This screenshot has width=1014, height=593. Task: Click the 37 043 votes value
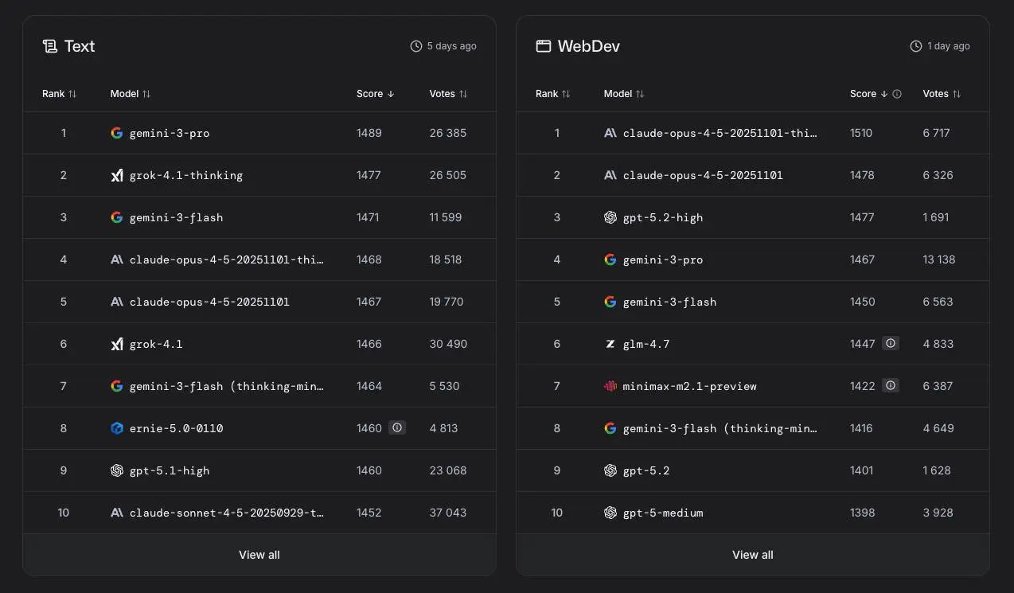[x=448, y=513]
